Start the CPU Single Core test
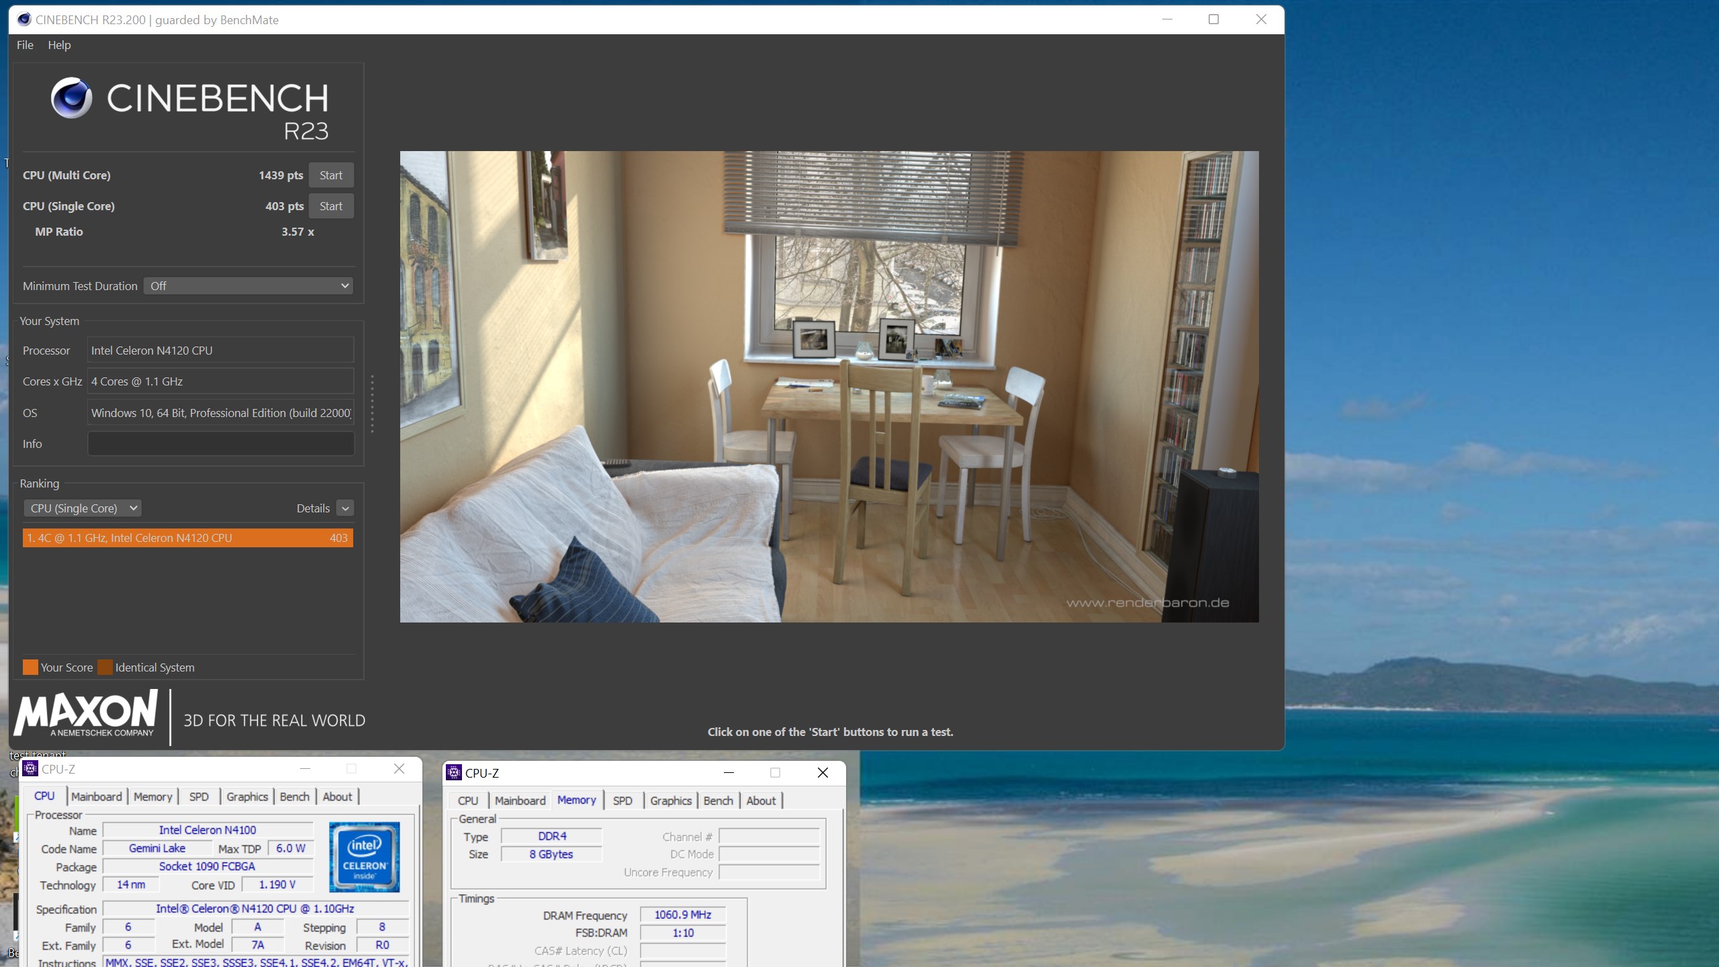 click(x=331, y=206)
